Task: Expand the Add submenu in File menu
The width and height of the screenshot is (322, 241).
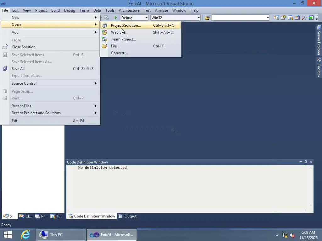Action: [x=50, y=32]
